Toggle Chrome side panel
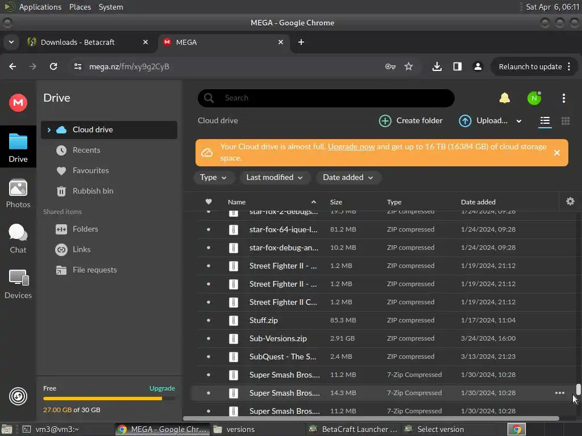This screenshot has width=582, height=436. click(x=458, y=66)
